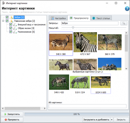Click the folder icon beside Зебра [1]
The height and width of the screenshot is (123, 130).
[12, 17]
